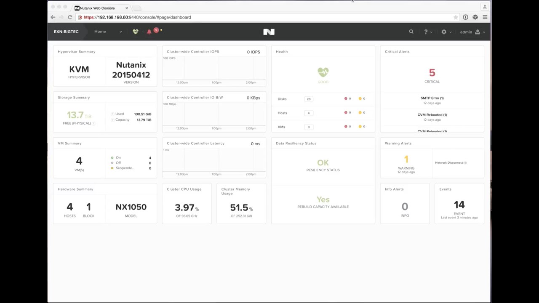The height and width of the screenshot is (303, 539).
Task: Select the Nutanix Web Console tab
Action: [x=101, y=8]
